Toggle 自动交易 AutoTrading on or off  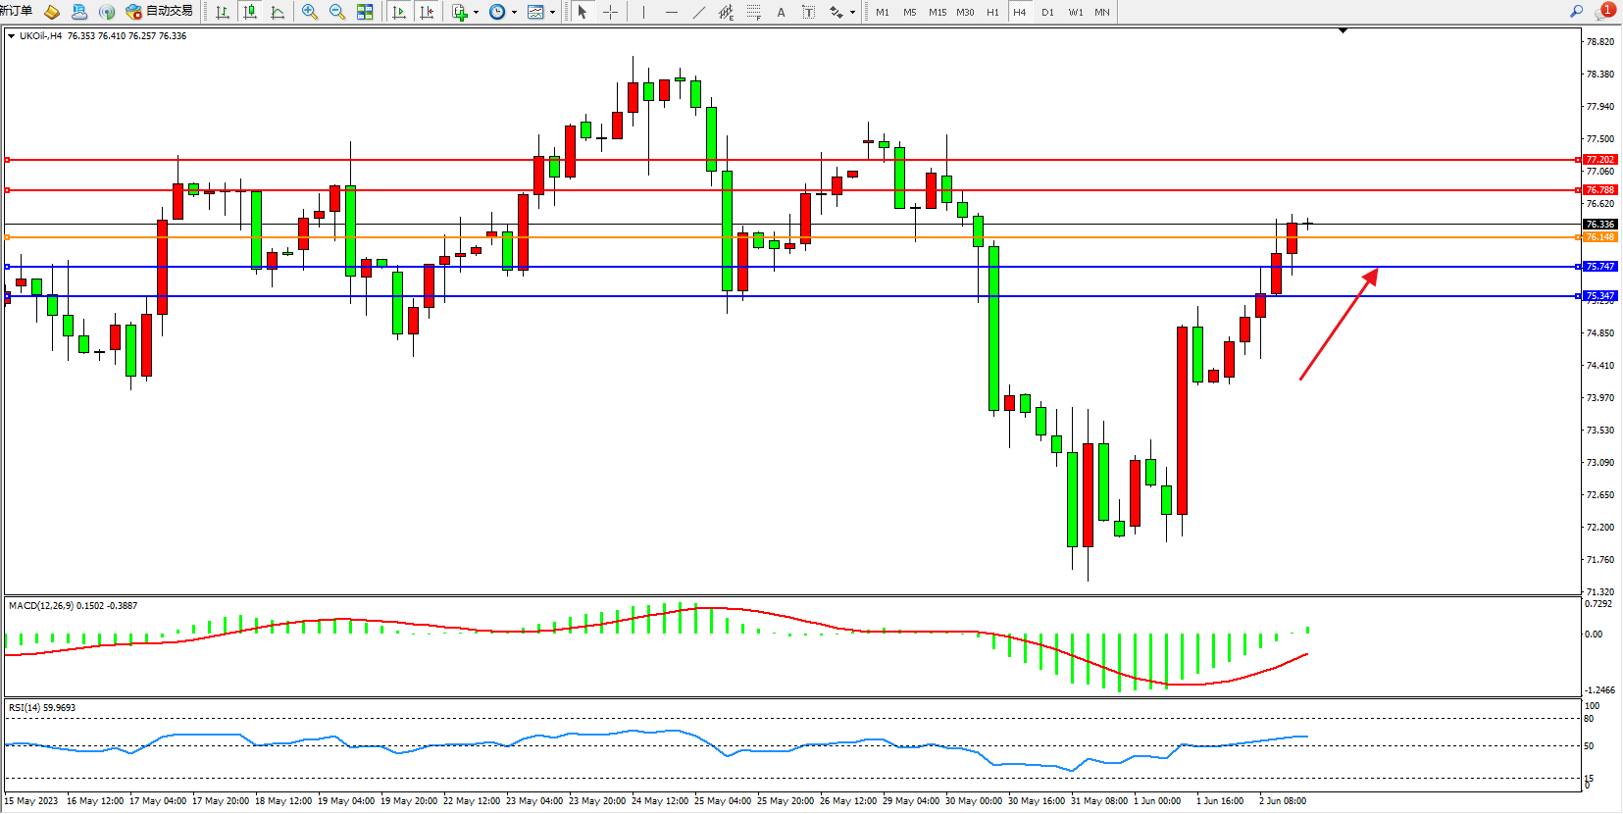click(x=160, y=12)
